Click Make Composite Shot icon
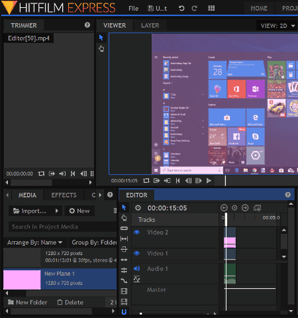The image size is (298, 318). pos(258,208)
